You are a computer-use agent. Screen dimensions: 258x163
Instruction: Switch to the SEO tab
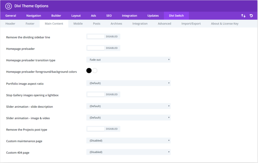click(109, 16)
